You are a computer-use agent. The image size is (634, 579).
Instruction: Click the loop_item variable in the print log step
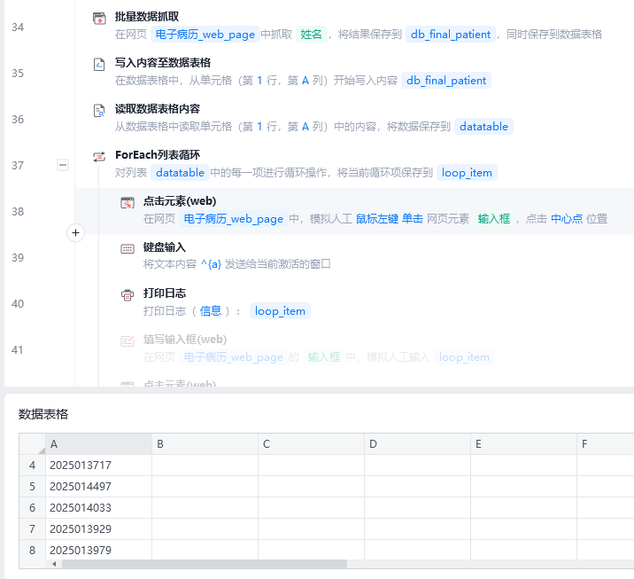[x=280, y=311]
